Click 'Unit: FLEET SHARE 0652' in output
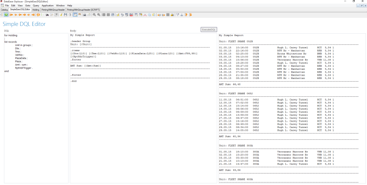Viewport: 367px width, 185px height. [236, 93]
